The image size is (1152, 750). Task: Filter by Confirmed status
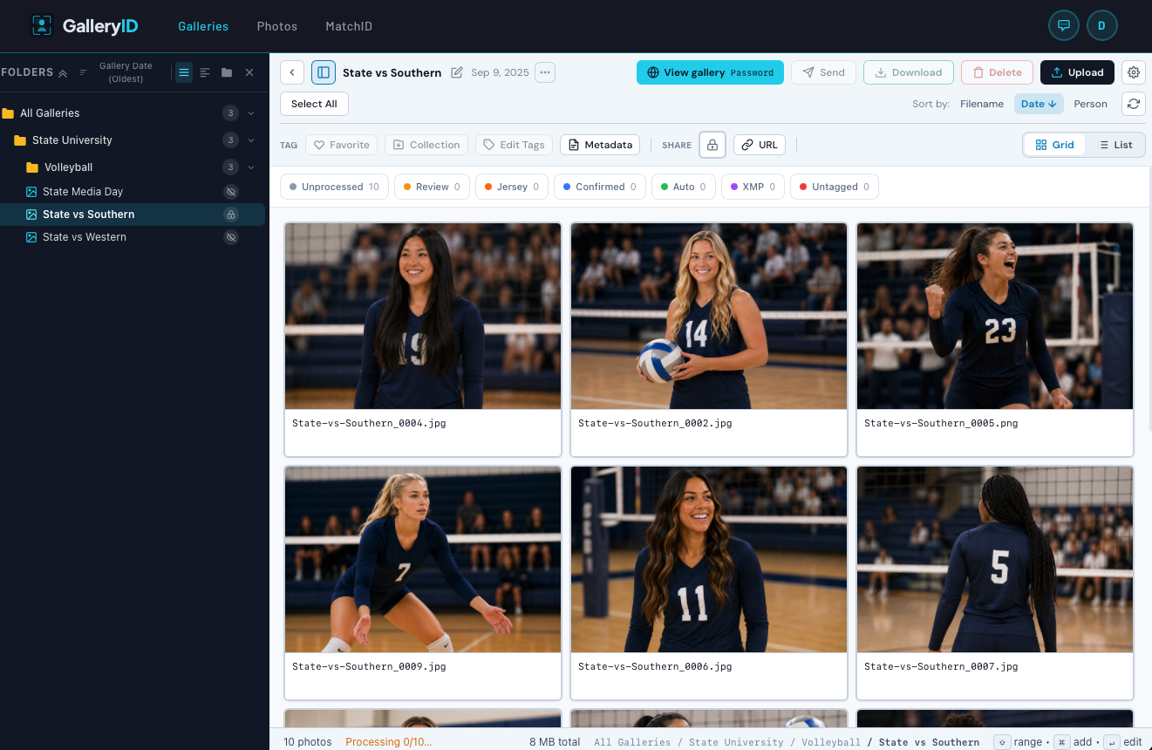point(600,187)
